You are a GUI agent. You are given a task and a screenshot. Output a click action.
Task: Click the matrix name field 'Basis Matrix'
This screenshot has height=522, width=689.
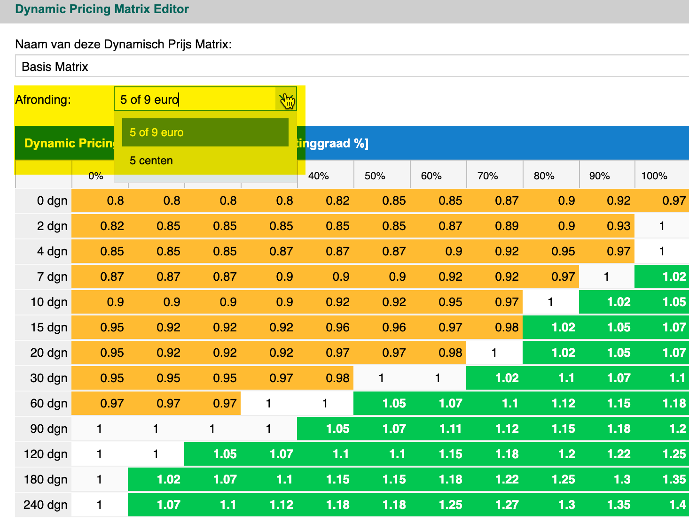(352, 66)
